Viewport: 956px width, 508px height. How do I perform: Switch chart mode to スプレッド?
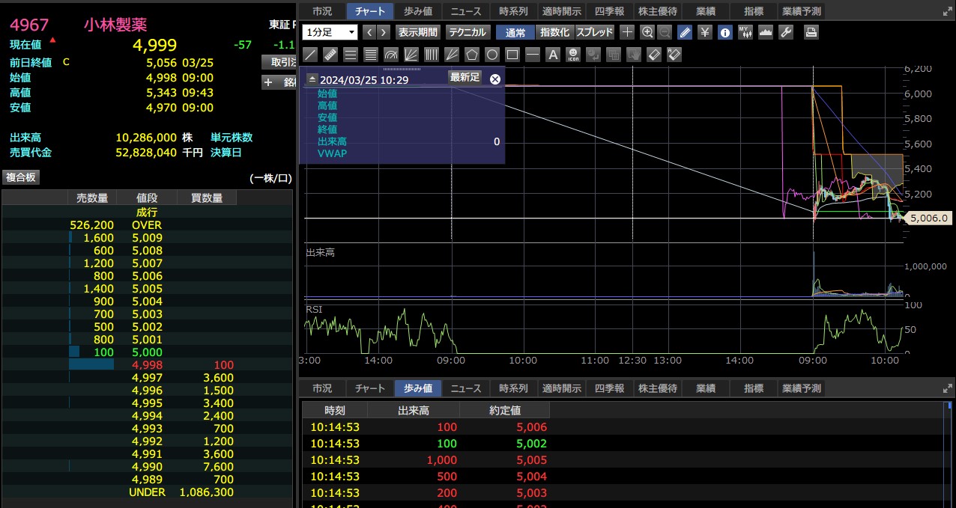pos(595,32)
